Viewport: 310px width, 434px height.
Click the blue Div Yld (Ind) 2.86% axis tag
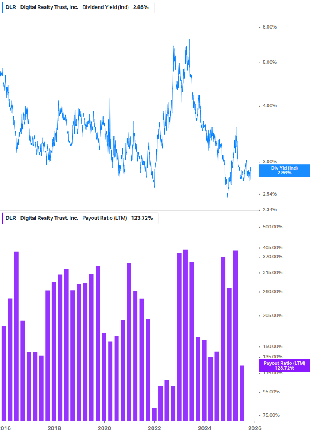click(x=284, y=171)
